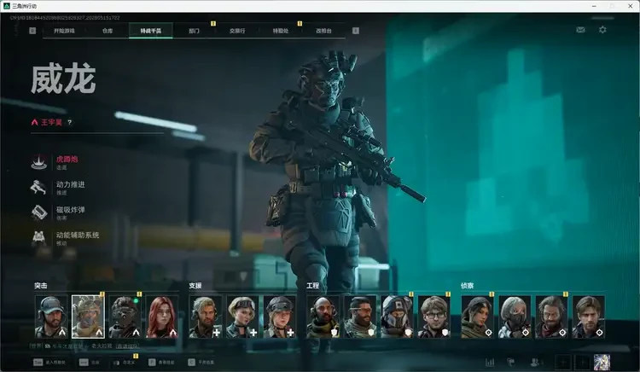640x372 pixels.
Task: Click the 自定义 customize button at bottom
Action: click(x=124, y=363)
